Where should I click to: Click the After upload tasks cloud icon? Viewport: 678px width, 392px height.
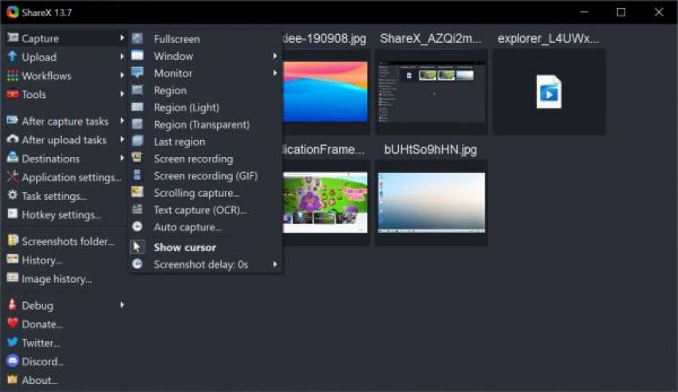point(13,139)
